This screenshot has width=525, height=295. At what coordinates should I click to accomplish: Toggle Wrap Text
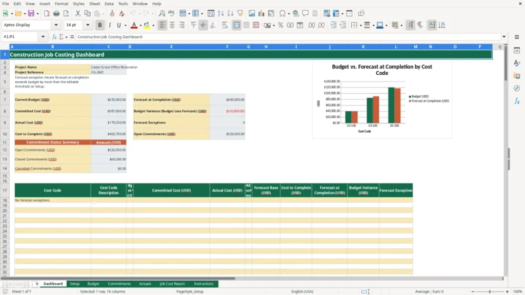(x=225, y=25)
